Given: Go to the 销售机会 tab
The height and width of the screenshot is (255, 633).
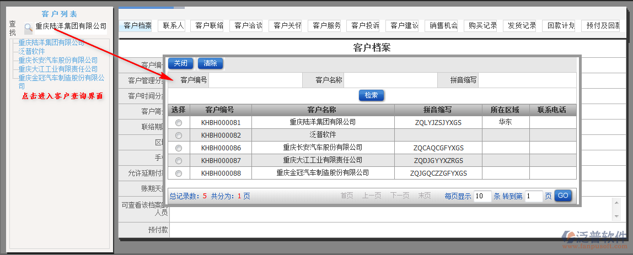Looking at the screenshot, I should coord(444,25).
